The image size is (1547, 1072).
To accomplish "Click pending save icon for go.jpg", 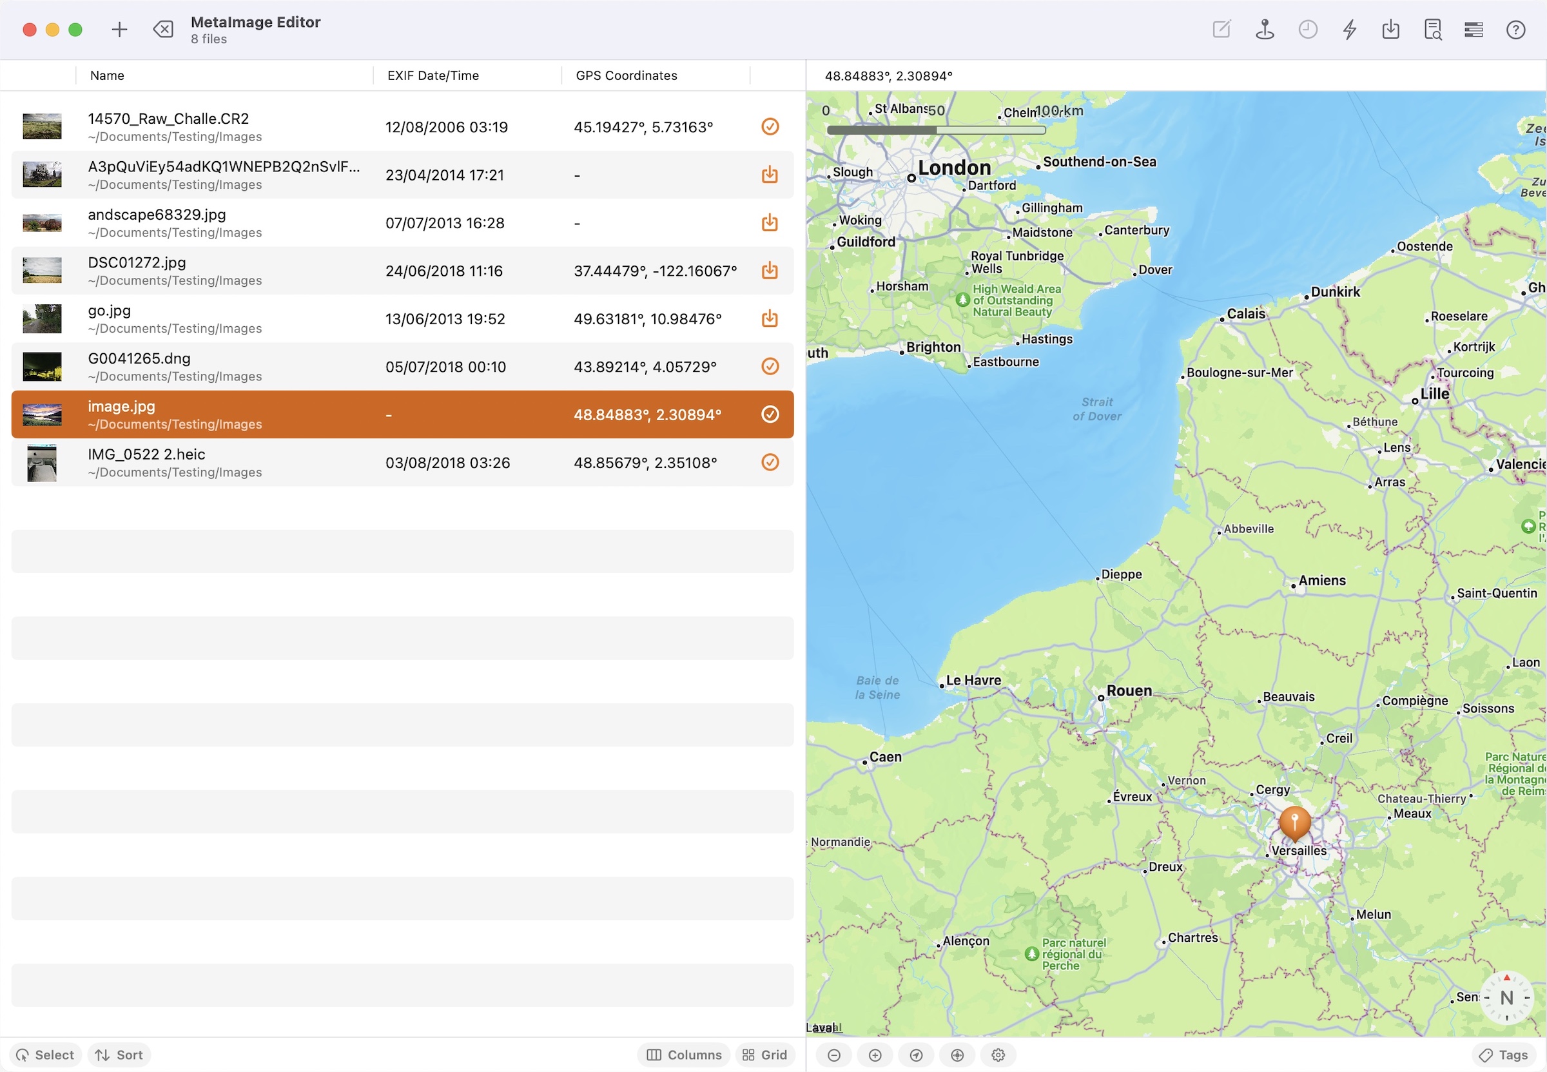I will [770, 318].
